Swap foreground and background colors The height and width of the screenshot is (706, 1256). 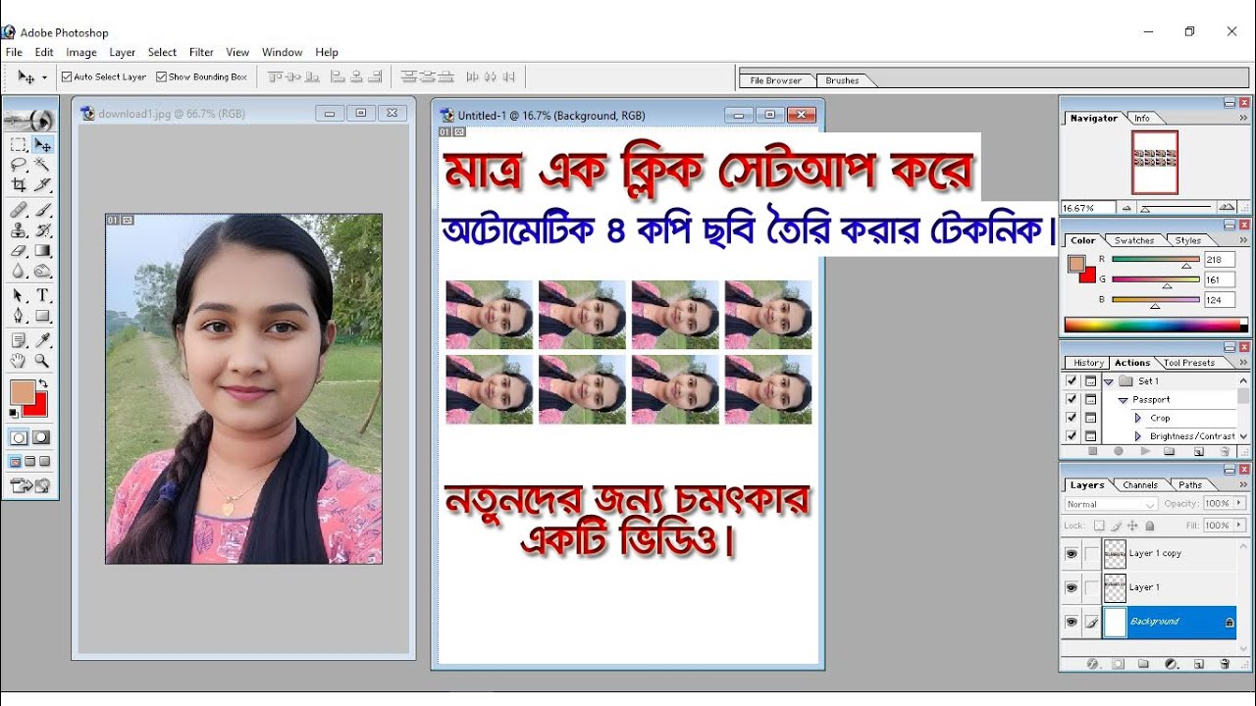point(43,382)
